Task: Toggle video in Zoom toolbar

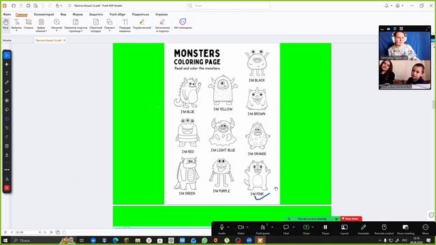Action: point(240,229)
